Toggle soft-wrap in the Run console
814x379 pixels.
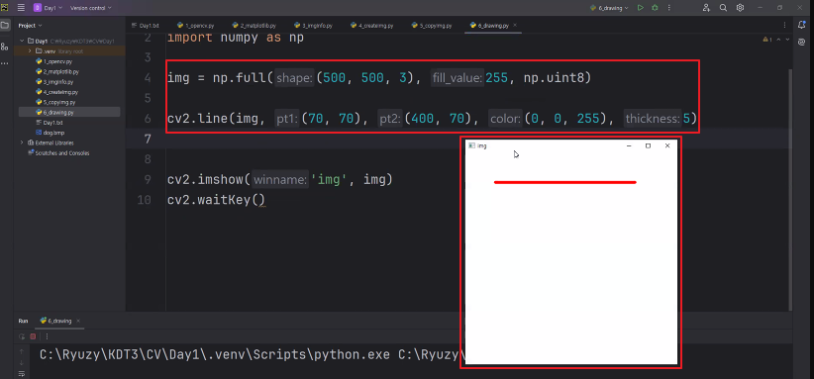(x=22, y=374)
